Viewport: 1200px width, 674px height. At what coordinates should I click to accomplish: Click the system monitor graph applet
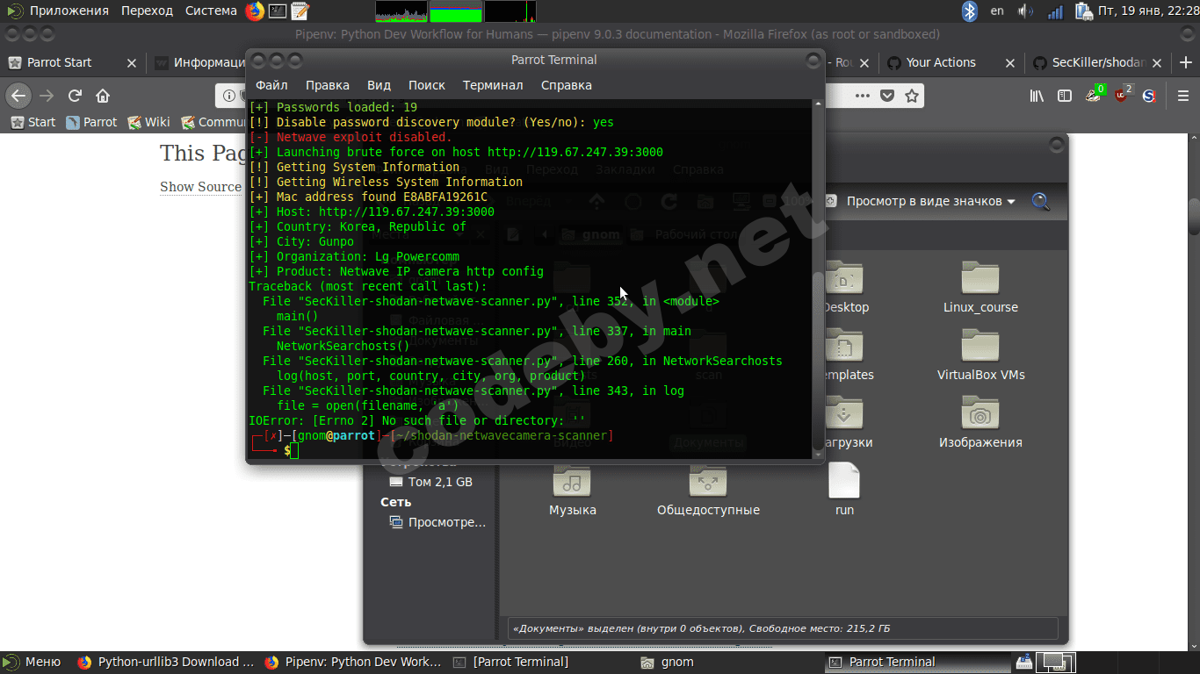[456, 11]
